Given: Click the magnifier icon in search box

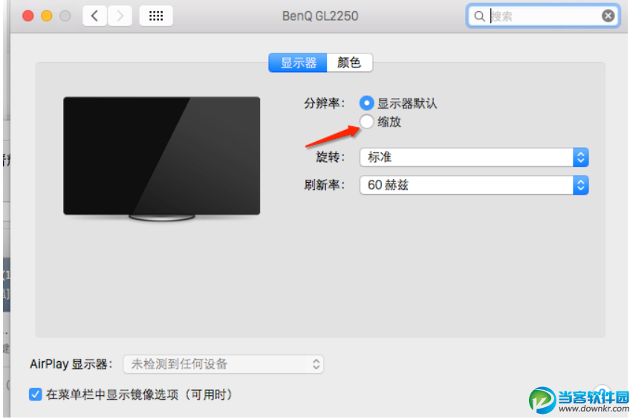Looking at the screenshot, I should [479, 16].
